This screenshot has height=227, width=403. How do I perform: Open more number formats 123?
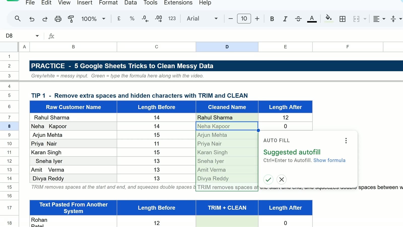coord(172,18)
